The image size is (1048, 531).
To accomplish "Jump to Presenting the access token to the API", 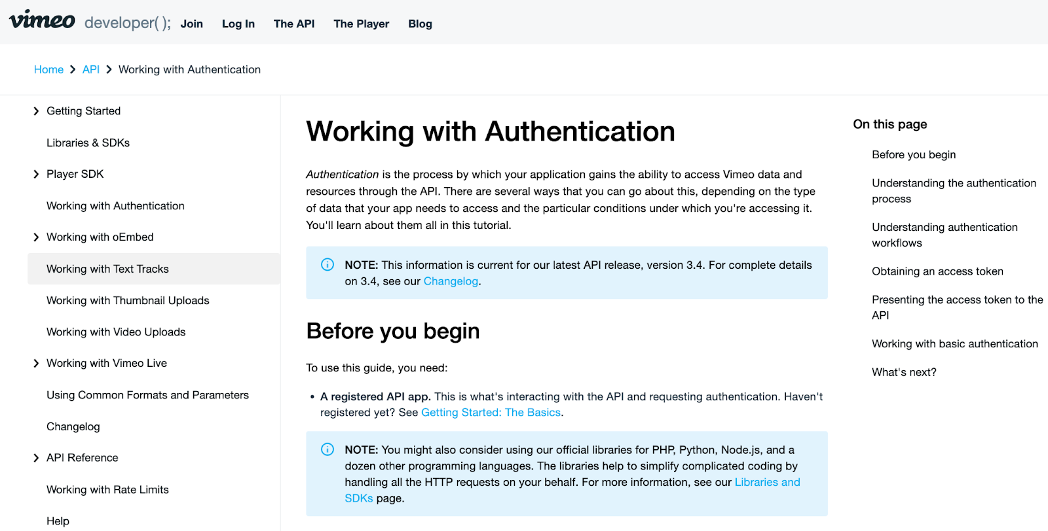I will pos(957,307).
